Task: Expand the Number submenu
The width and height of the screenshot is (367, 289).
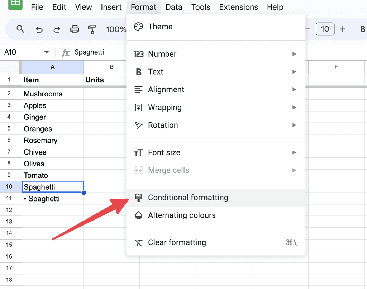Action: click(x=162, y=54)
